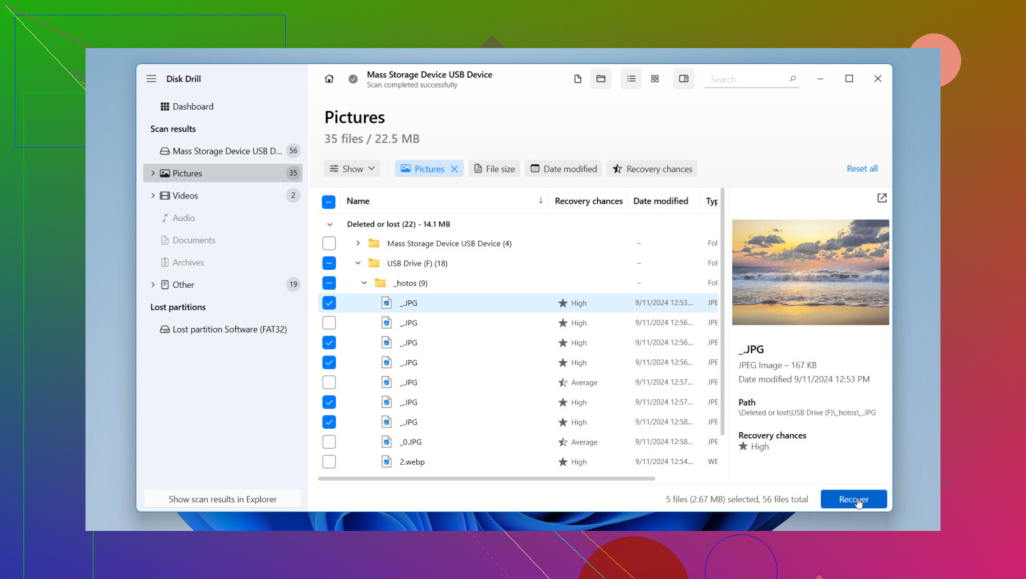The width and height of the screenshot is (1026, 579).
Task: Collapse the _hotos (9) folder
Action: [365, 283]
